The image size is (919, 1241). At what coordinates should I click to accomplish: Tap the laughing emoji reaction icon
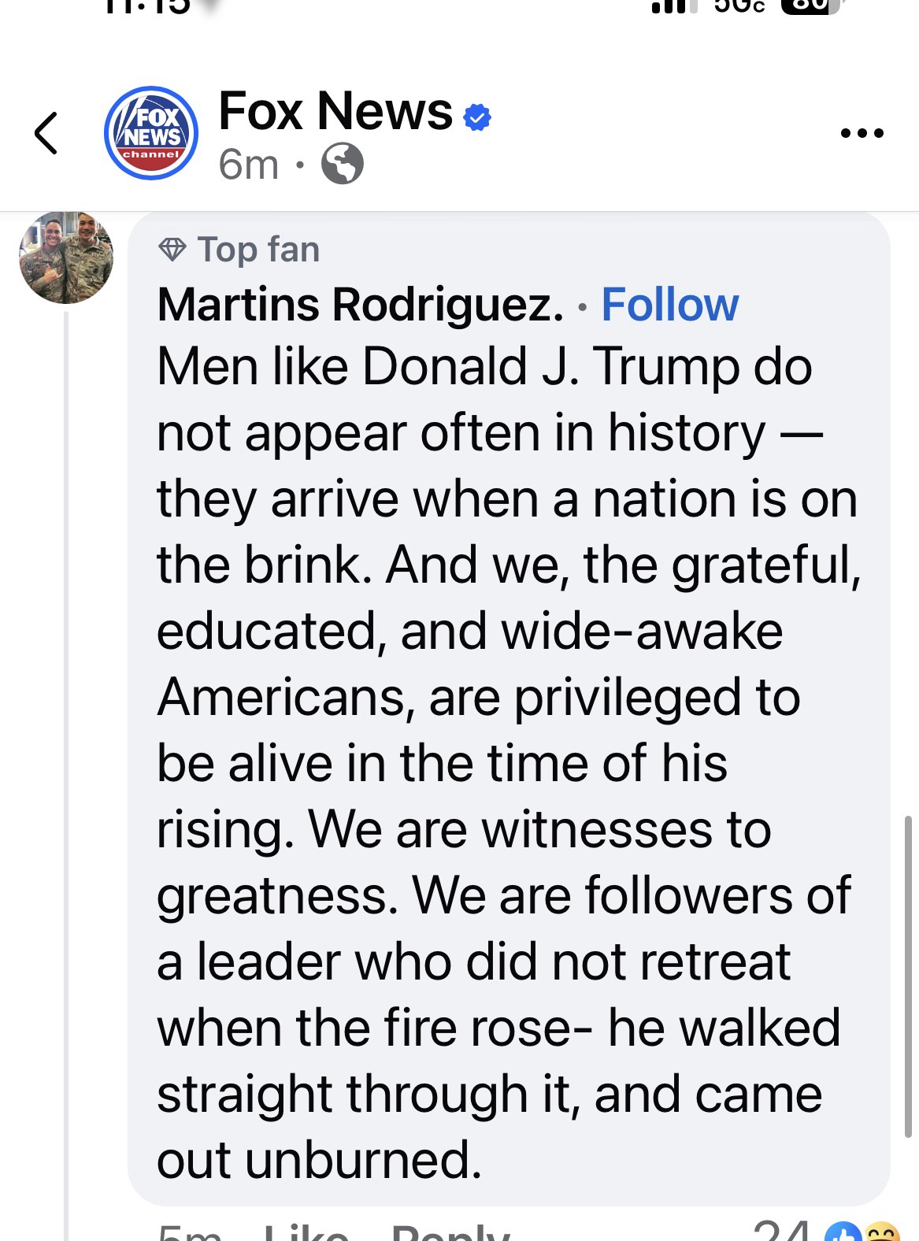877,1233
